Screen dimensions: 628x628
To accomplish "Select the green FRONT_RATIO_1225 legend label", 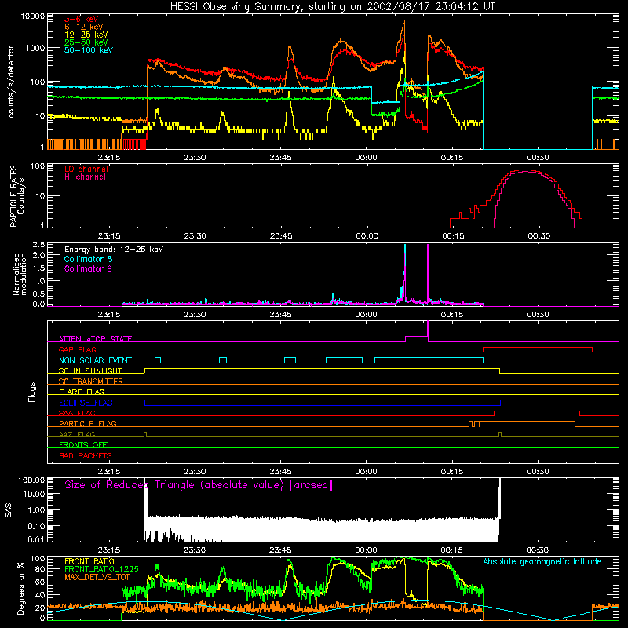I will 101,569.
